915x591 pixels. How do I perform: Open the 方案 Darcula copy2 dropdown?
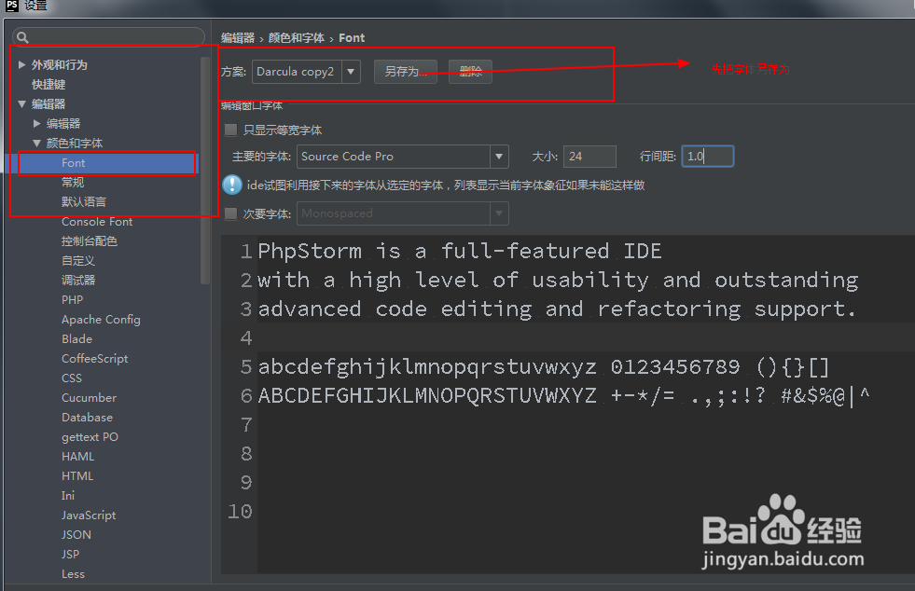[351, 72]
